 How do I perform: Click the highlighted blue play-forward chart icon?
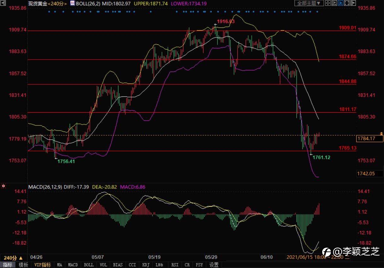pos(341,3)
